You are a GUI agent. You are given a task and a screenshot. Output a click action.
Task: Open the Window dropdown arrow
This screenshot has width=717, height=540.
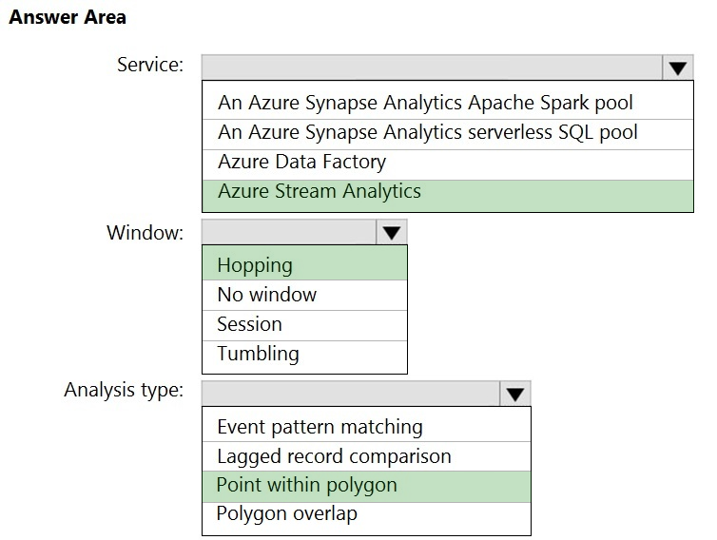point(391,233)
